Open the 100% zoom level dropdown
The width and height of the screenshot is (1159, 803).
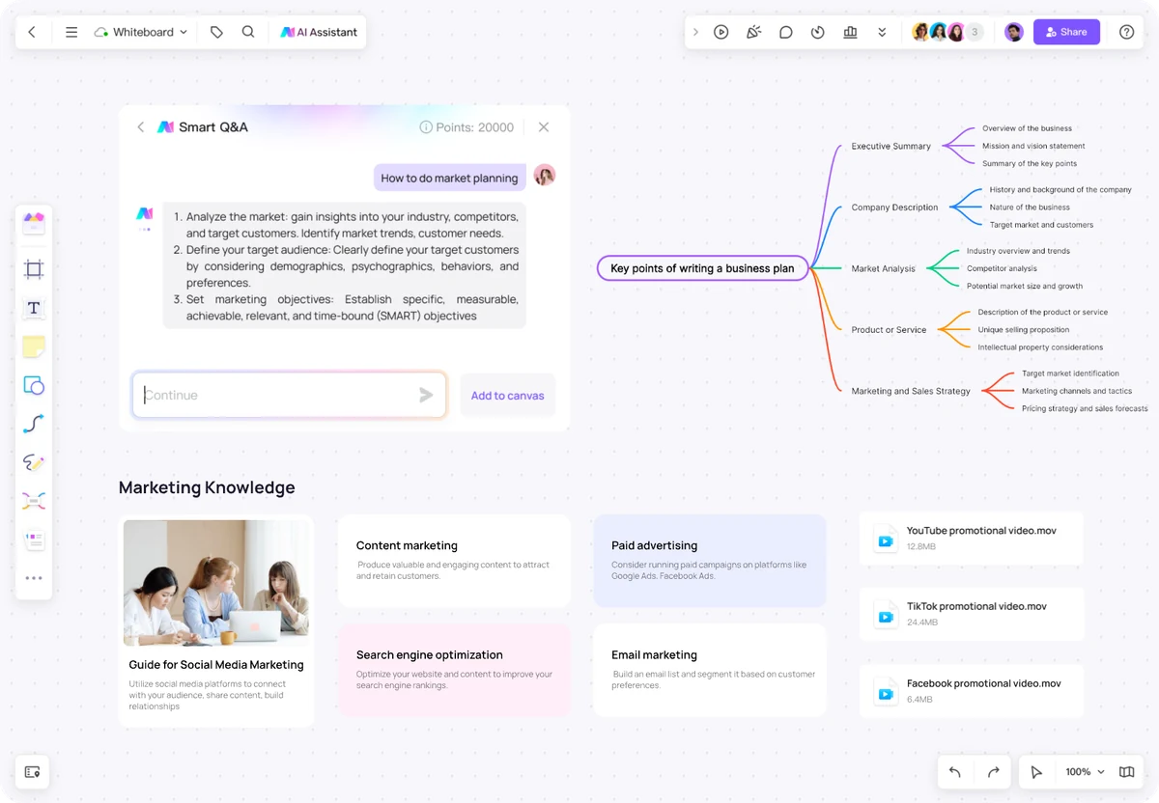point(1085,772)
